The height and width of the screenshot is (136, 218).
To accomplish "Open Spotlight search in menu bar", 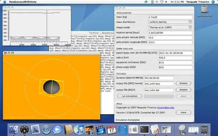I will 213,2.
